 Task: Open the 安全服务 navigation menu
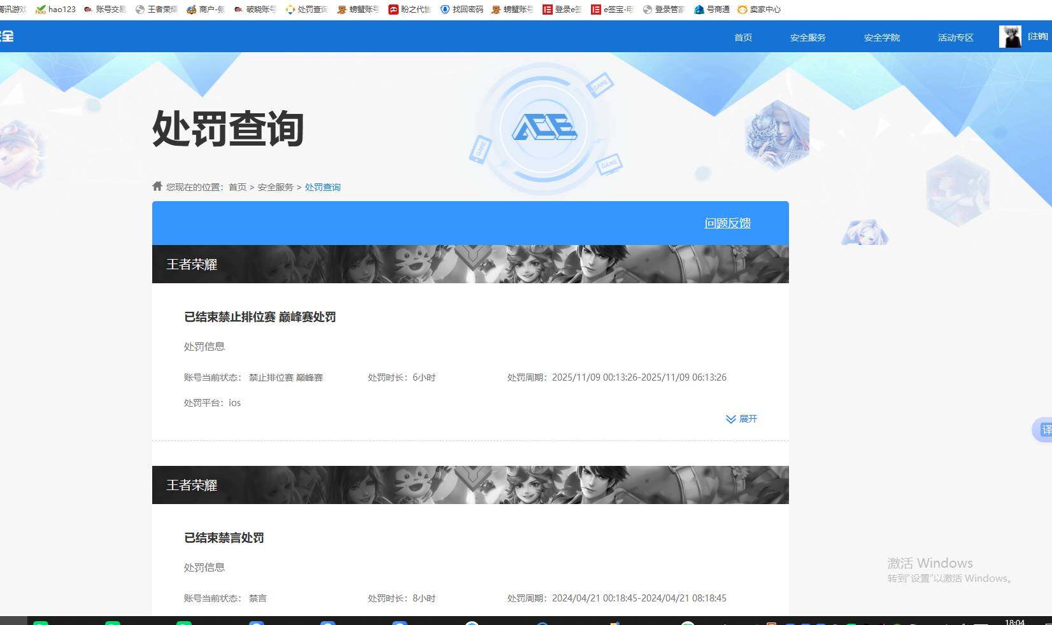coord(807,37)
